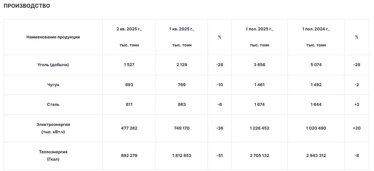The height and width of the screenshot is (171, 374).
Task: Click the cell showing 2 129
Action: click(182, 65)
